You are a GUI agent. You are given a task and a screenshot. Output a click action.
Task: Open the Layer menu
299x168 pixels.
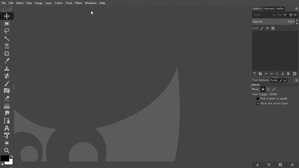coord(49,3)
